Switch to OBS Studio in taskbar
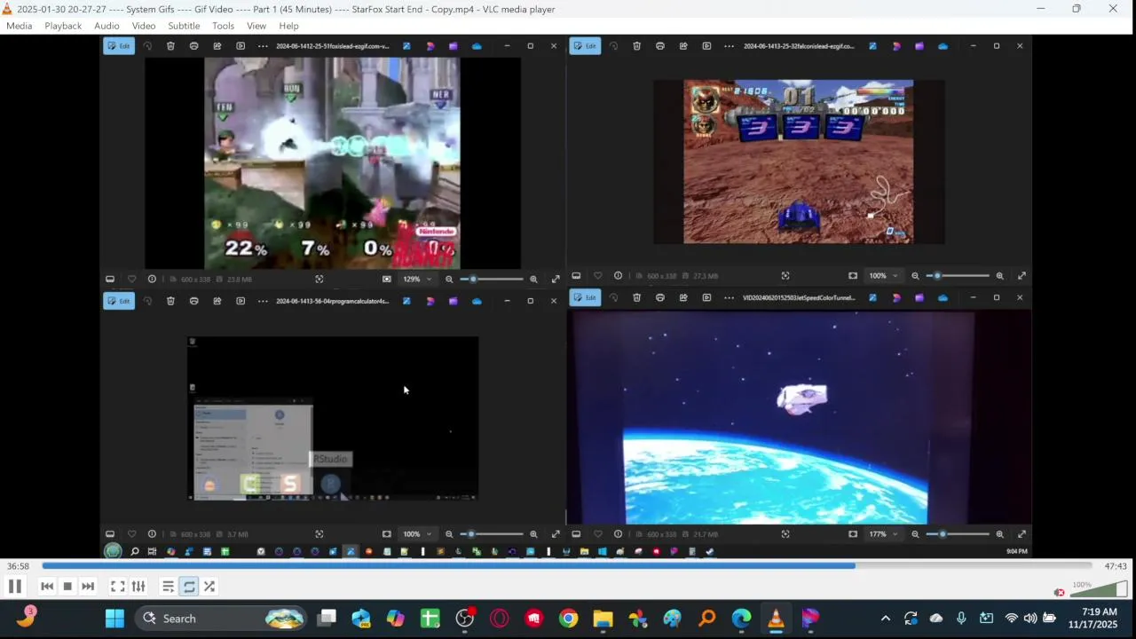 pyautogui.click(x=464, y=619)
